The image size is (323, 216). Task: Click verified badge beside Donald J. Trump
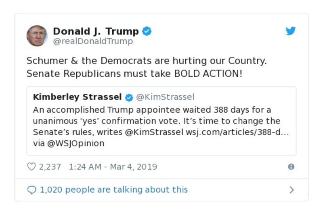(x=147, y=31)
